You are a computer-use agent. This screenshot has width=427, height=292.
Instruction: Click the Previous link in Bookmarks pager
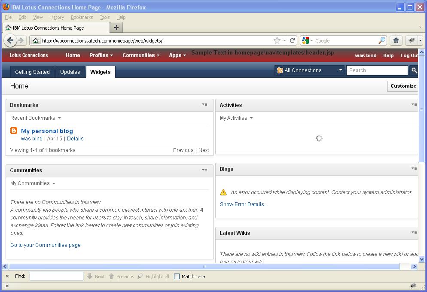point(183,150)
